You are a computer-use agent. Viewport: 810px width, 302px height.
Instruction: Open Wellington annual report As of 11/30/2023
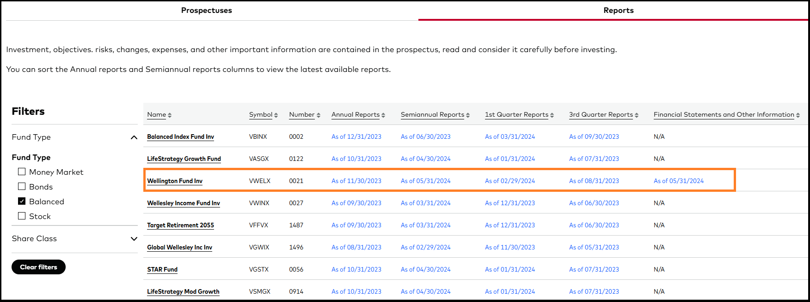pos(356,181)
